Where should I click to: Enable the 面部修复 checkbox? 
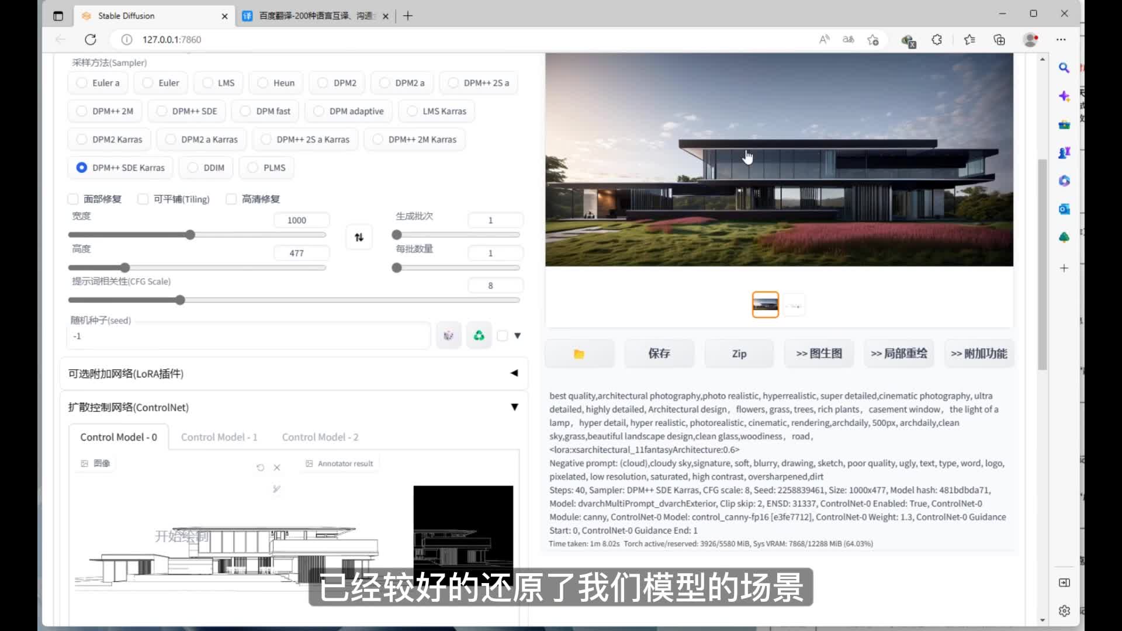73,199
